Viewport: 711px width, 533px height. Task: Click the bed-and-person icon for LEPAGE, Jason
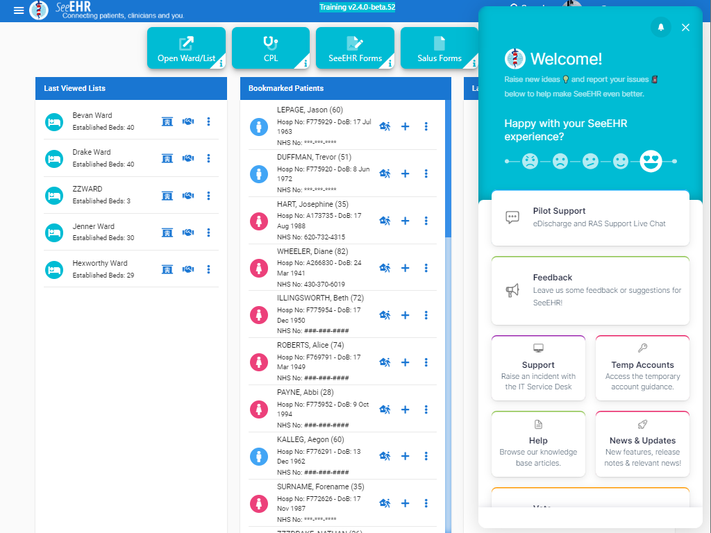(x=385, y=126)
